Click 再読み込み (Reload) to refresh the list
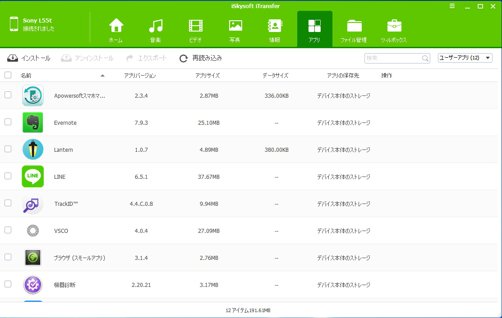502x318 pixels. (201, 58)
